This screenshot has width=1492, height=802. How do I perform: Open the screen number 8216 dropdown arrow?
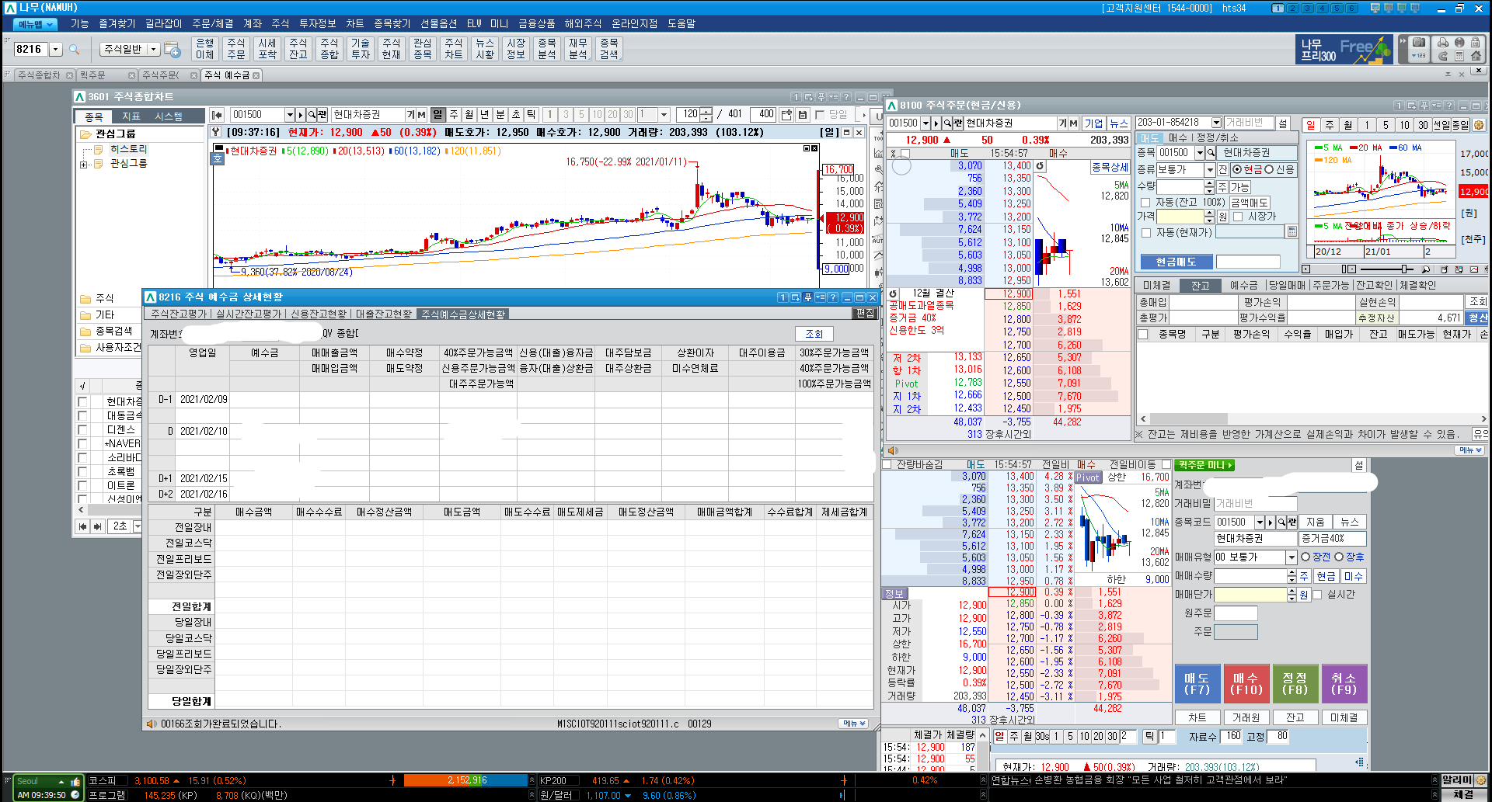click(55, 50)
